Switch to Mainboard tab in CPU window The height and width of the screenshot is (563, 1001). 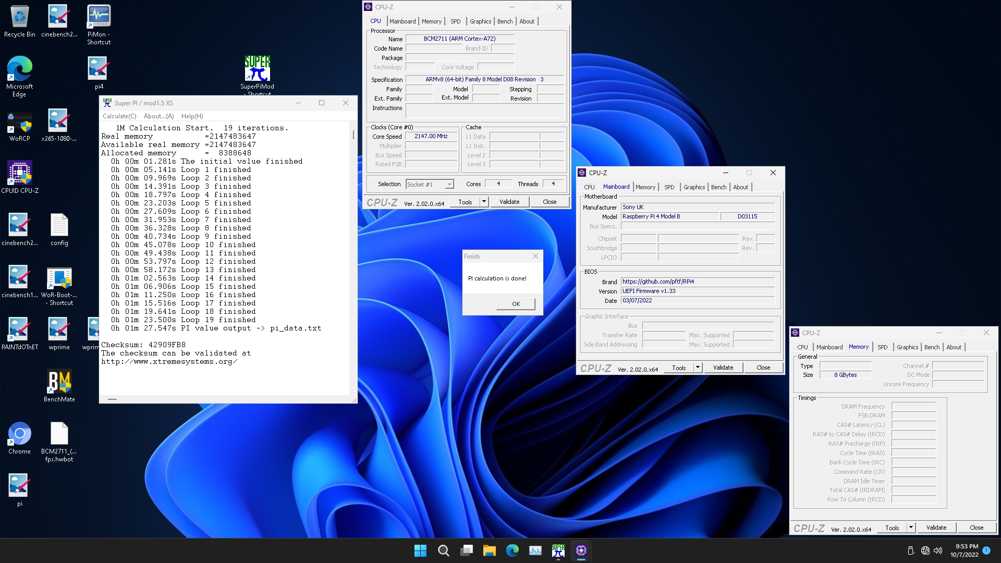coord(402,21)
